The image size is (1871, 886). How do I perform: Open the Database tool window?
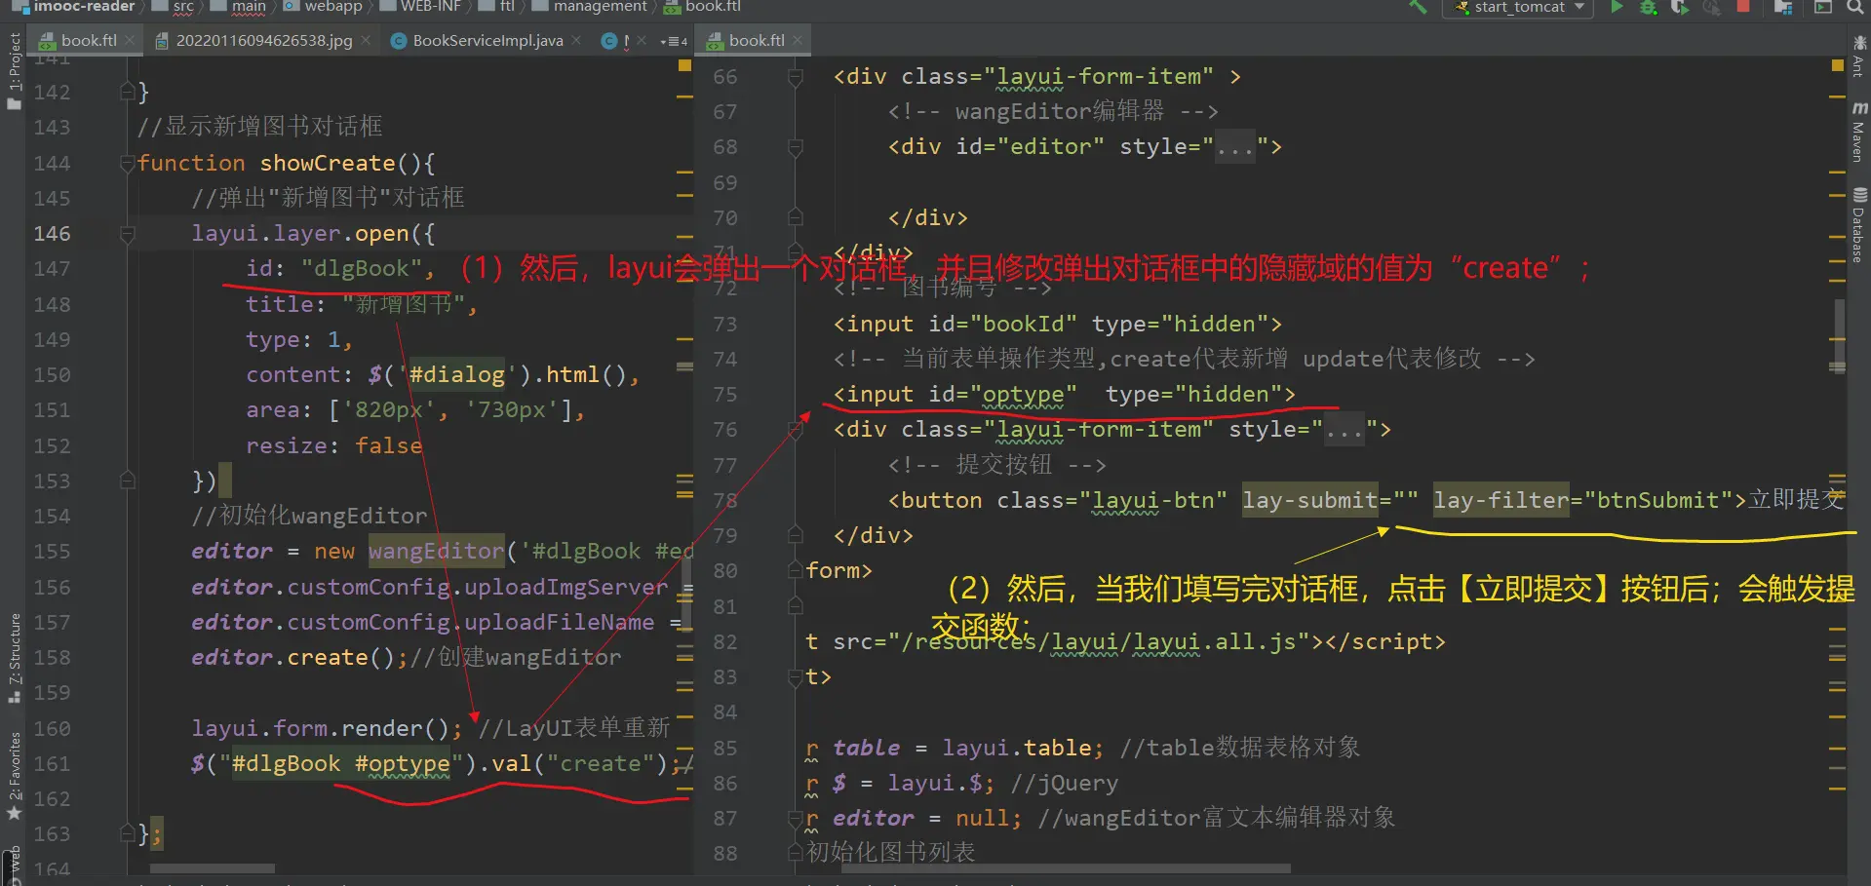tap(1858, 224)
